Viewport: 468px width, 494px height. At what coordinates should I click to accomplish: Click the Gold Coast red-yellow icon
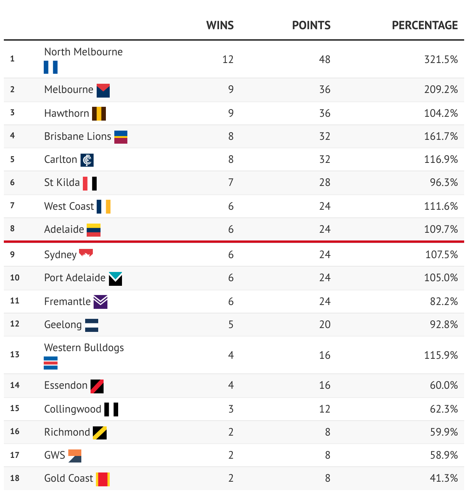pyautogui.click(x=103, y=479)
